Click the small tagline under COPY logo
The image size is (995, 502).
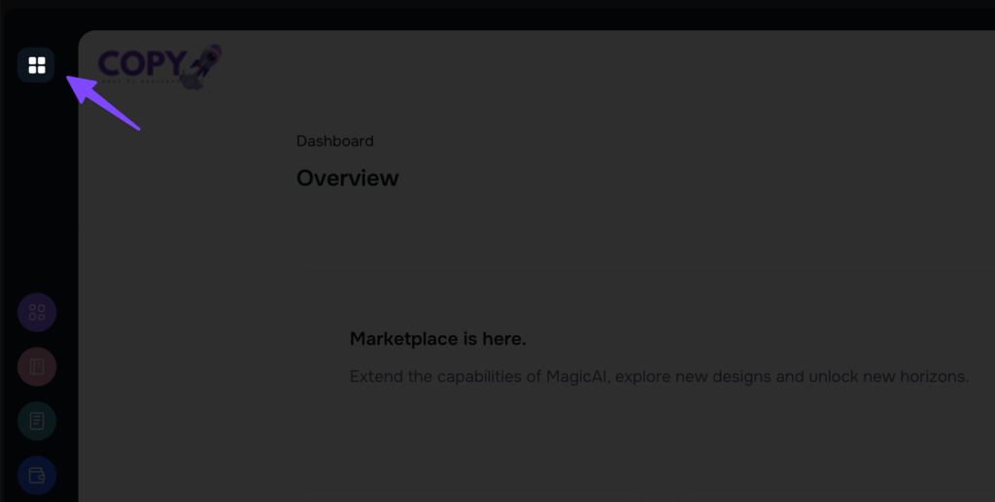[141, 82]
